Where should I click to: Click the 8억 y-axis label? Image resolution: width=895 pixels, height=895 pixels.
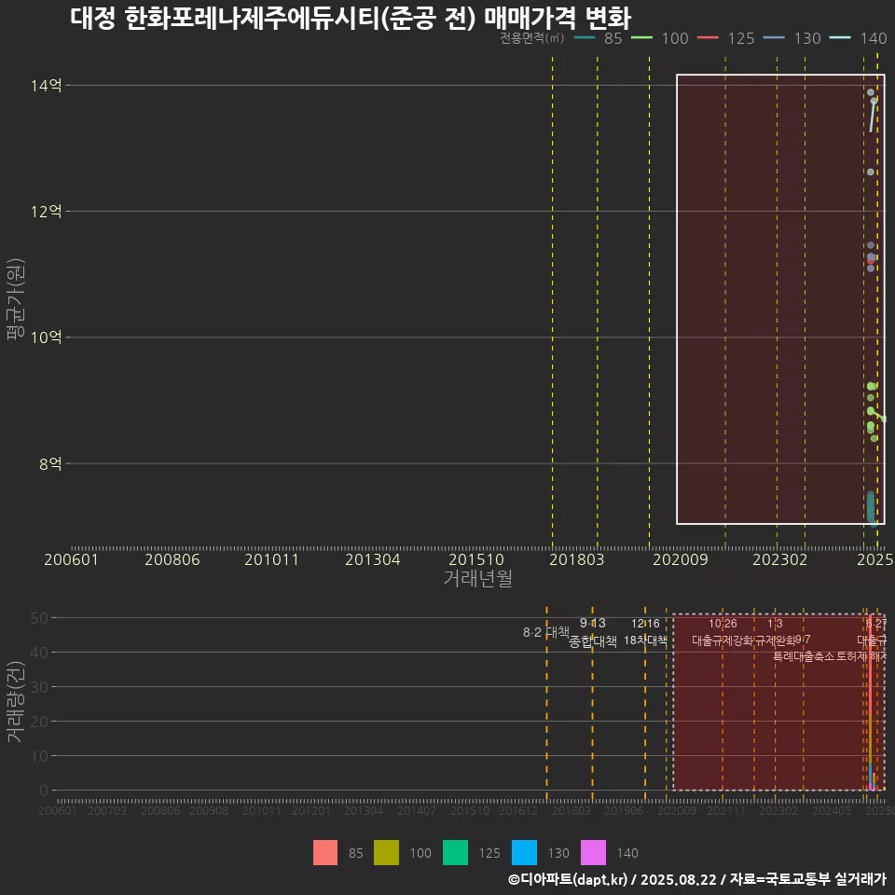click(x=50, y=463)
